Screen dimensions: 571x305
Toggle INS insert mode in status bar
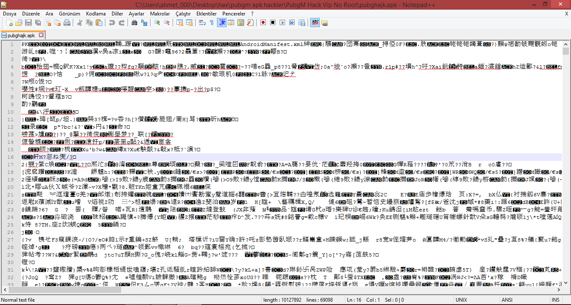click(x=556, y=300)
